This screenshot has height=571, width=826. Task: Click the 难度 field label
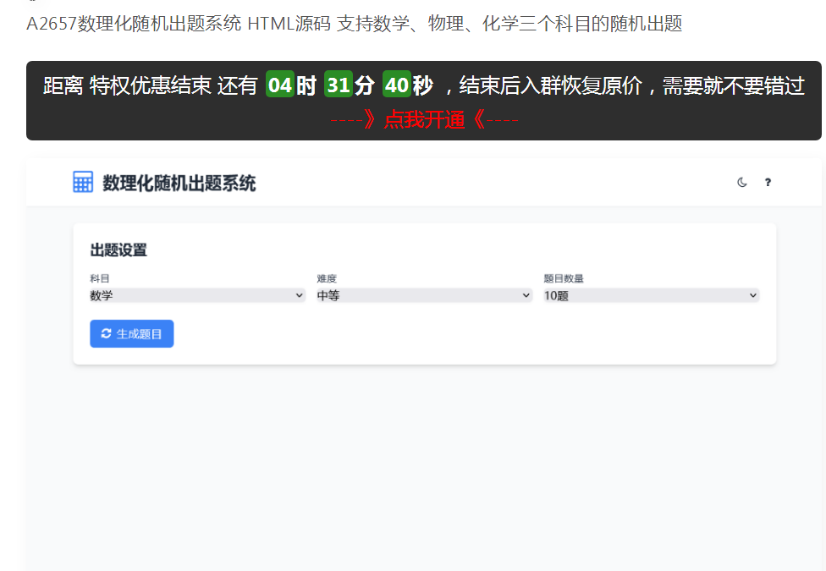click(x=327, y=278)
